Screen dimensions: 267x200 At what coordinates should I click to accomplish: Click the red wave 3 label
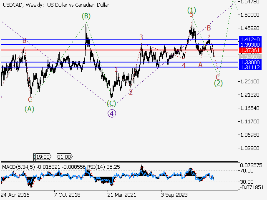pyautogui.click(x=141, y=37)
